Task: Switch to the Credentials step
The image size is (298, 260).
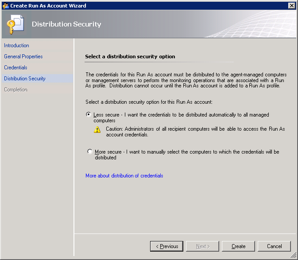Action: (x=15, y=68)
